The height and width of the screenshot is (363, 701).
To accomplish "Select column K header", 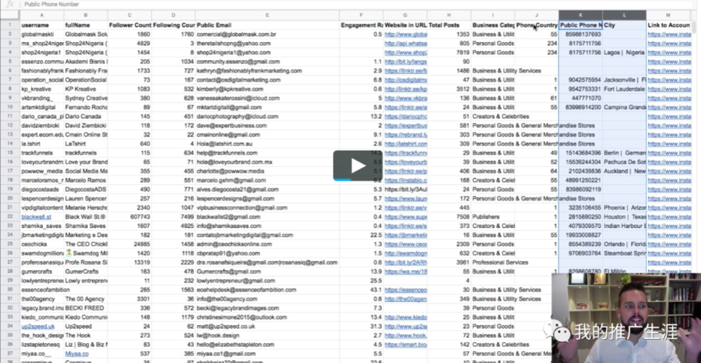I will (581, 16).
